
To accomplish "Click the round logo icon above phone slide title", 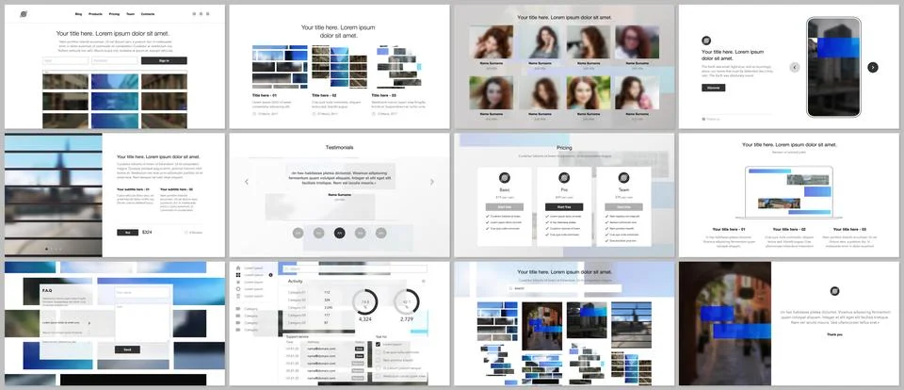I will 706,41.
